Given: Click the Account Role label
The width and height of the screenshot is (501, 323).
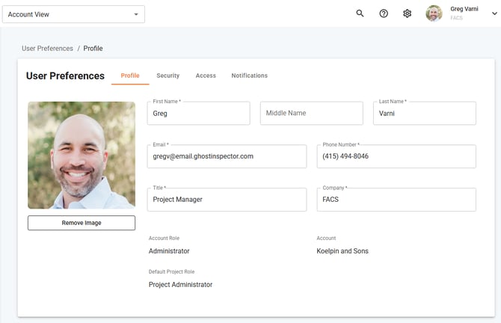Looking at the screenshot, I should point(164,239).
